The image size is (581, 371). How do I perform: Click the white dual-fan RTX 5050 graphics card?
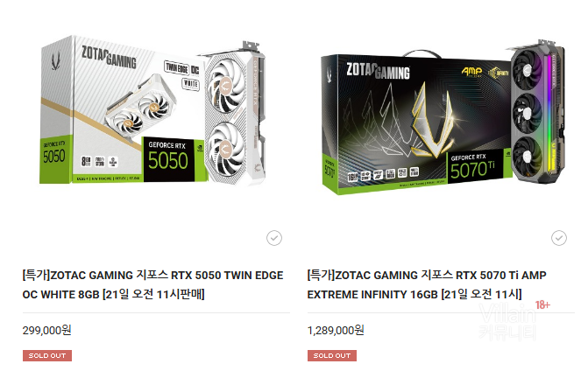point(235,113)
